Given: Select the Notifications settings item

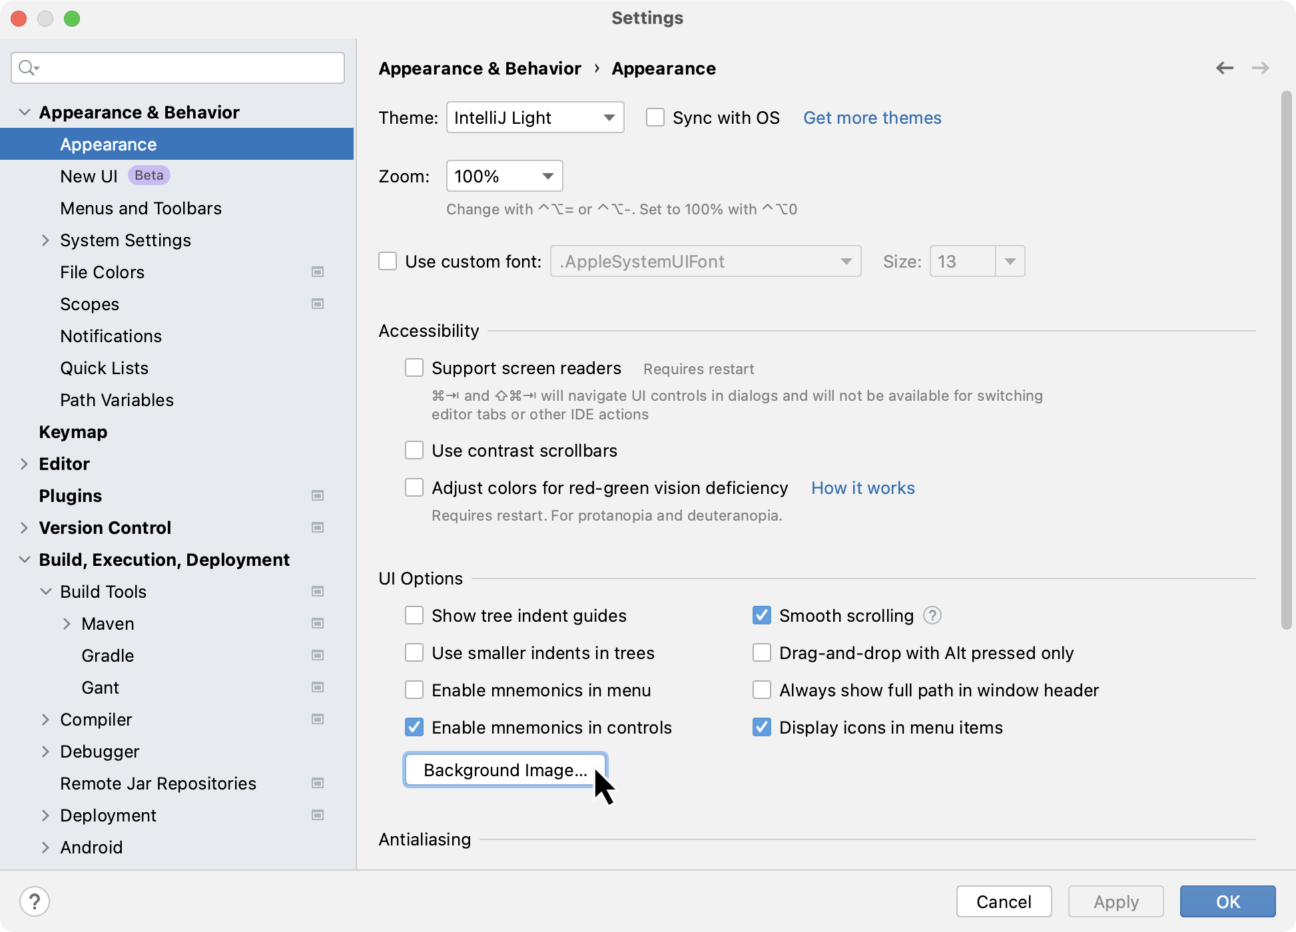Looking at the screenshot, I should [x=110, y=336].
